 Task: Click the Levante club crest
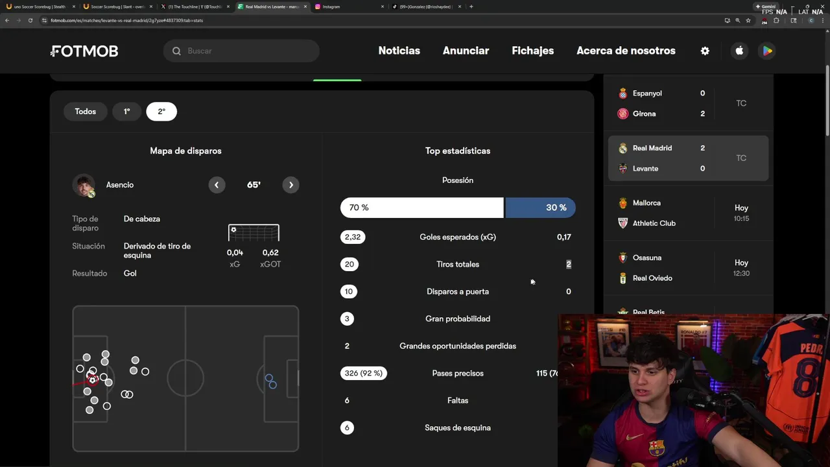pos(622,169)
